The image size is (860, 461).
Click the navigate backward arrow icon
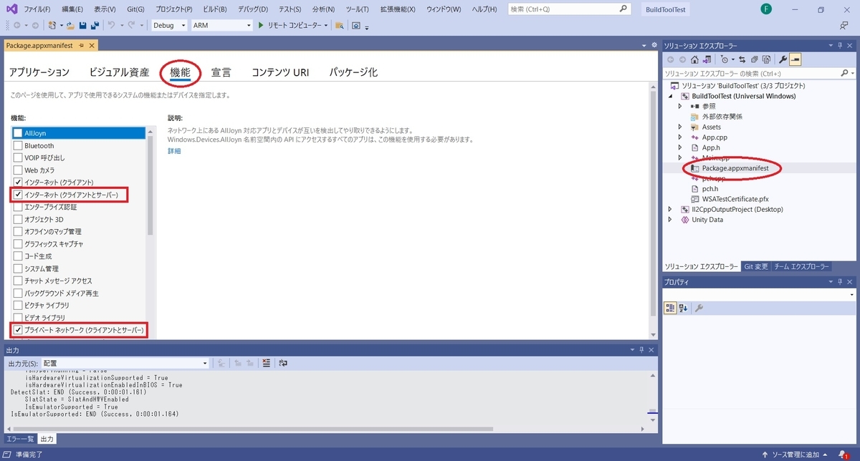16,24
